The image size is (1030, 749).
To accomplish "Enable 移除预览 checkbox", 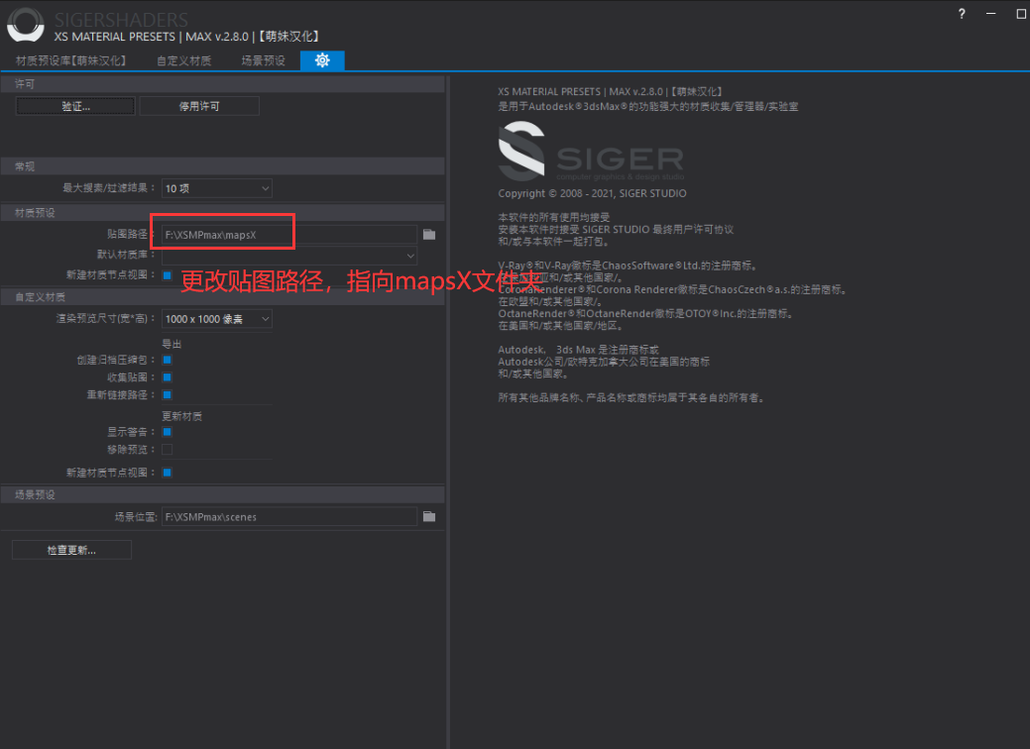I will click(x=167, y=450).
